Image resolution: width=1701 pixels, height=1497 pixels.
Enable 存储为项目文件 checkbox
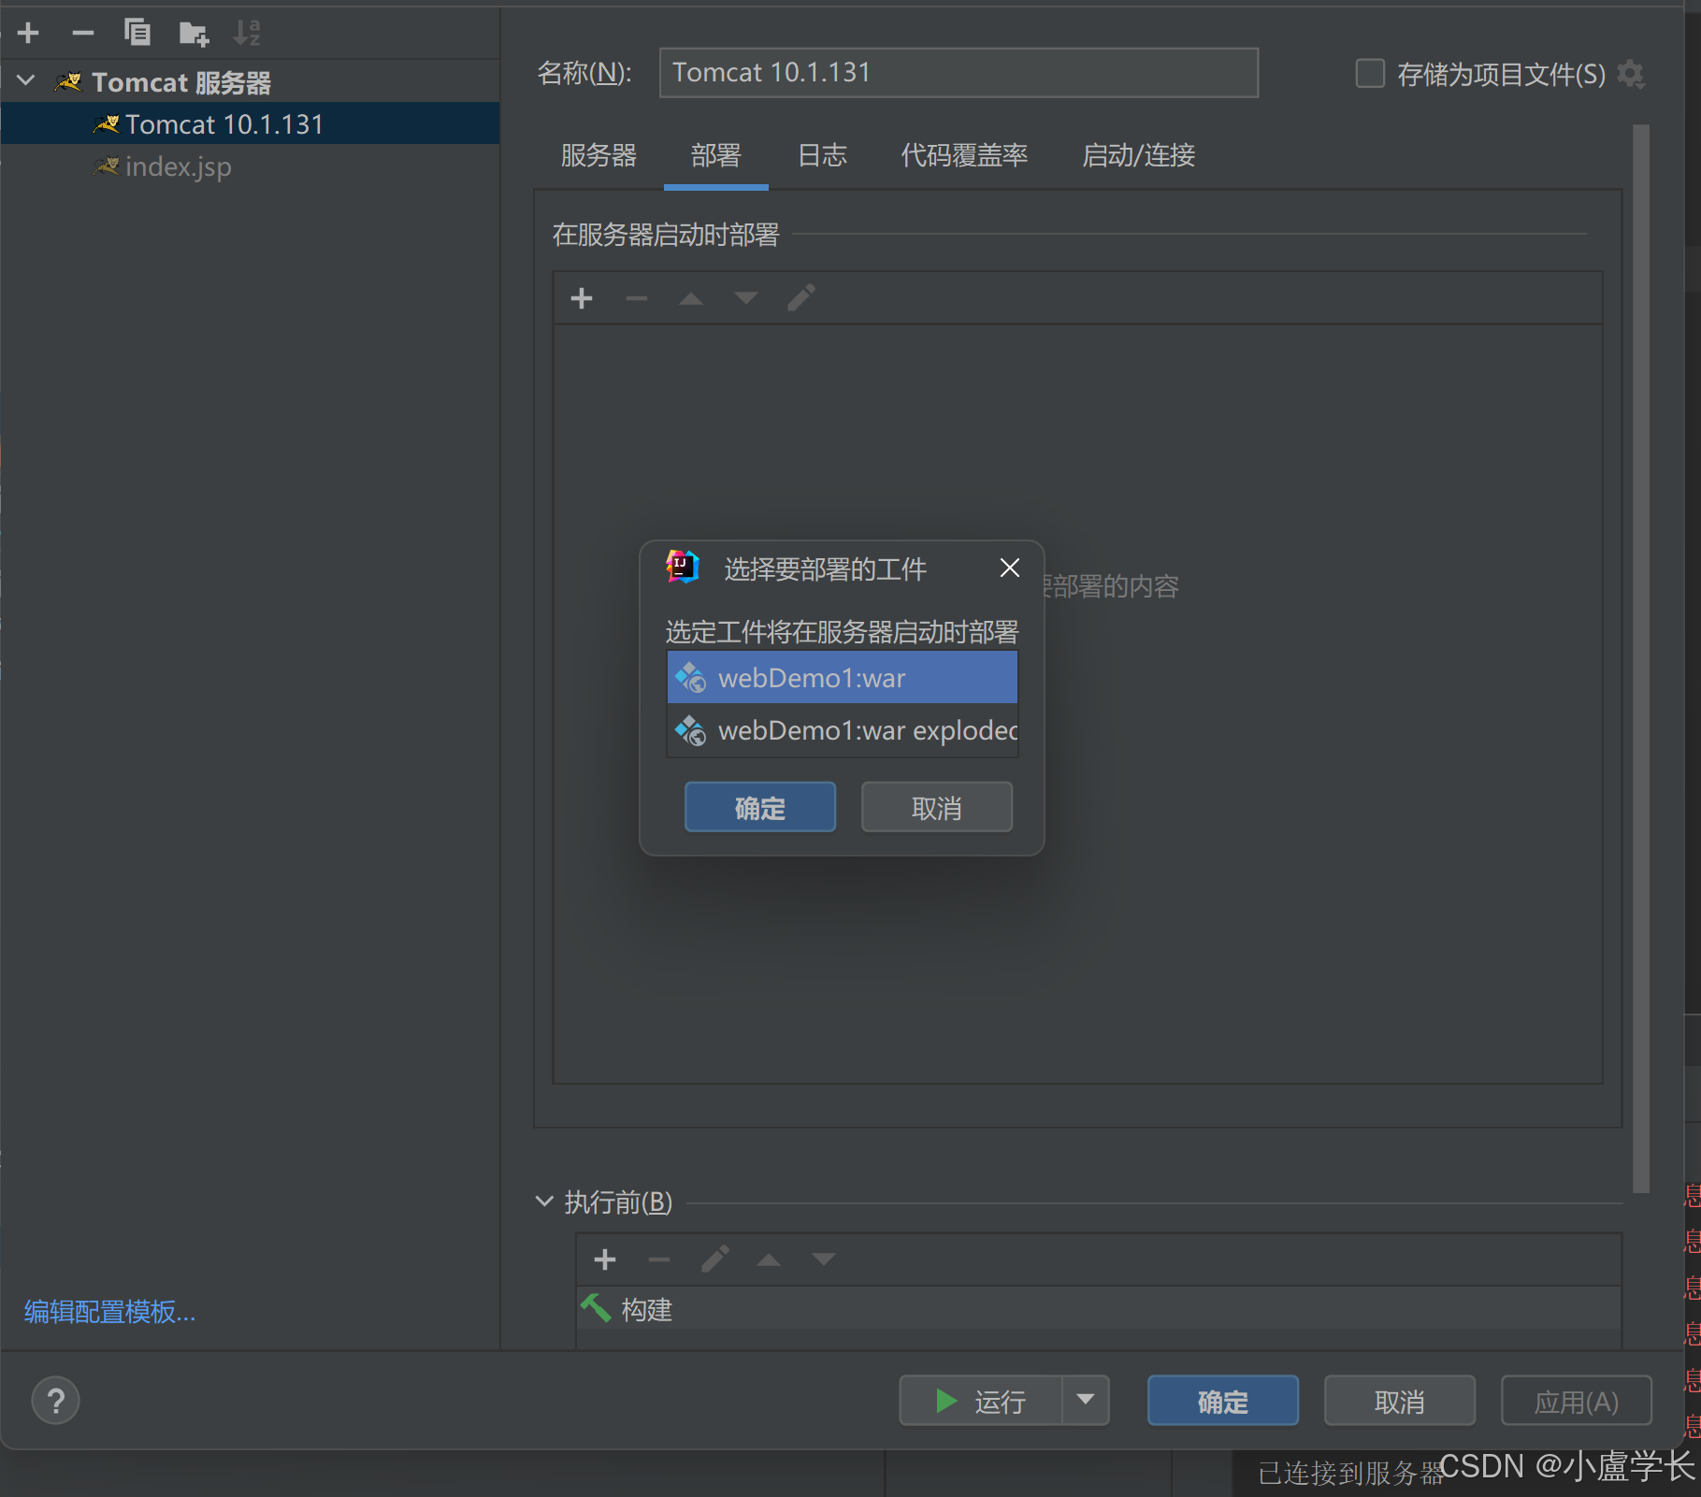(x=1369, y=73)
